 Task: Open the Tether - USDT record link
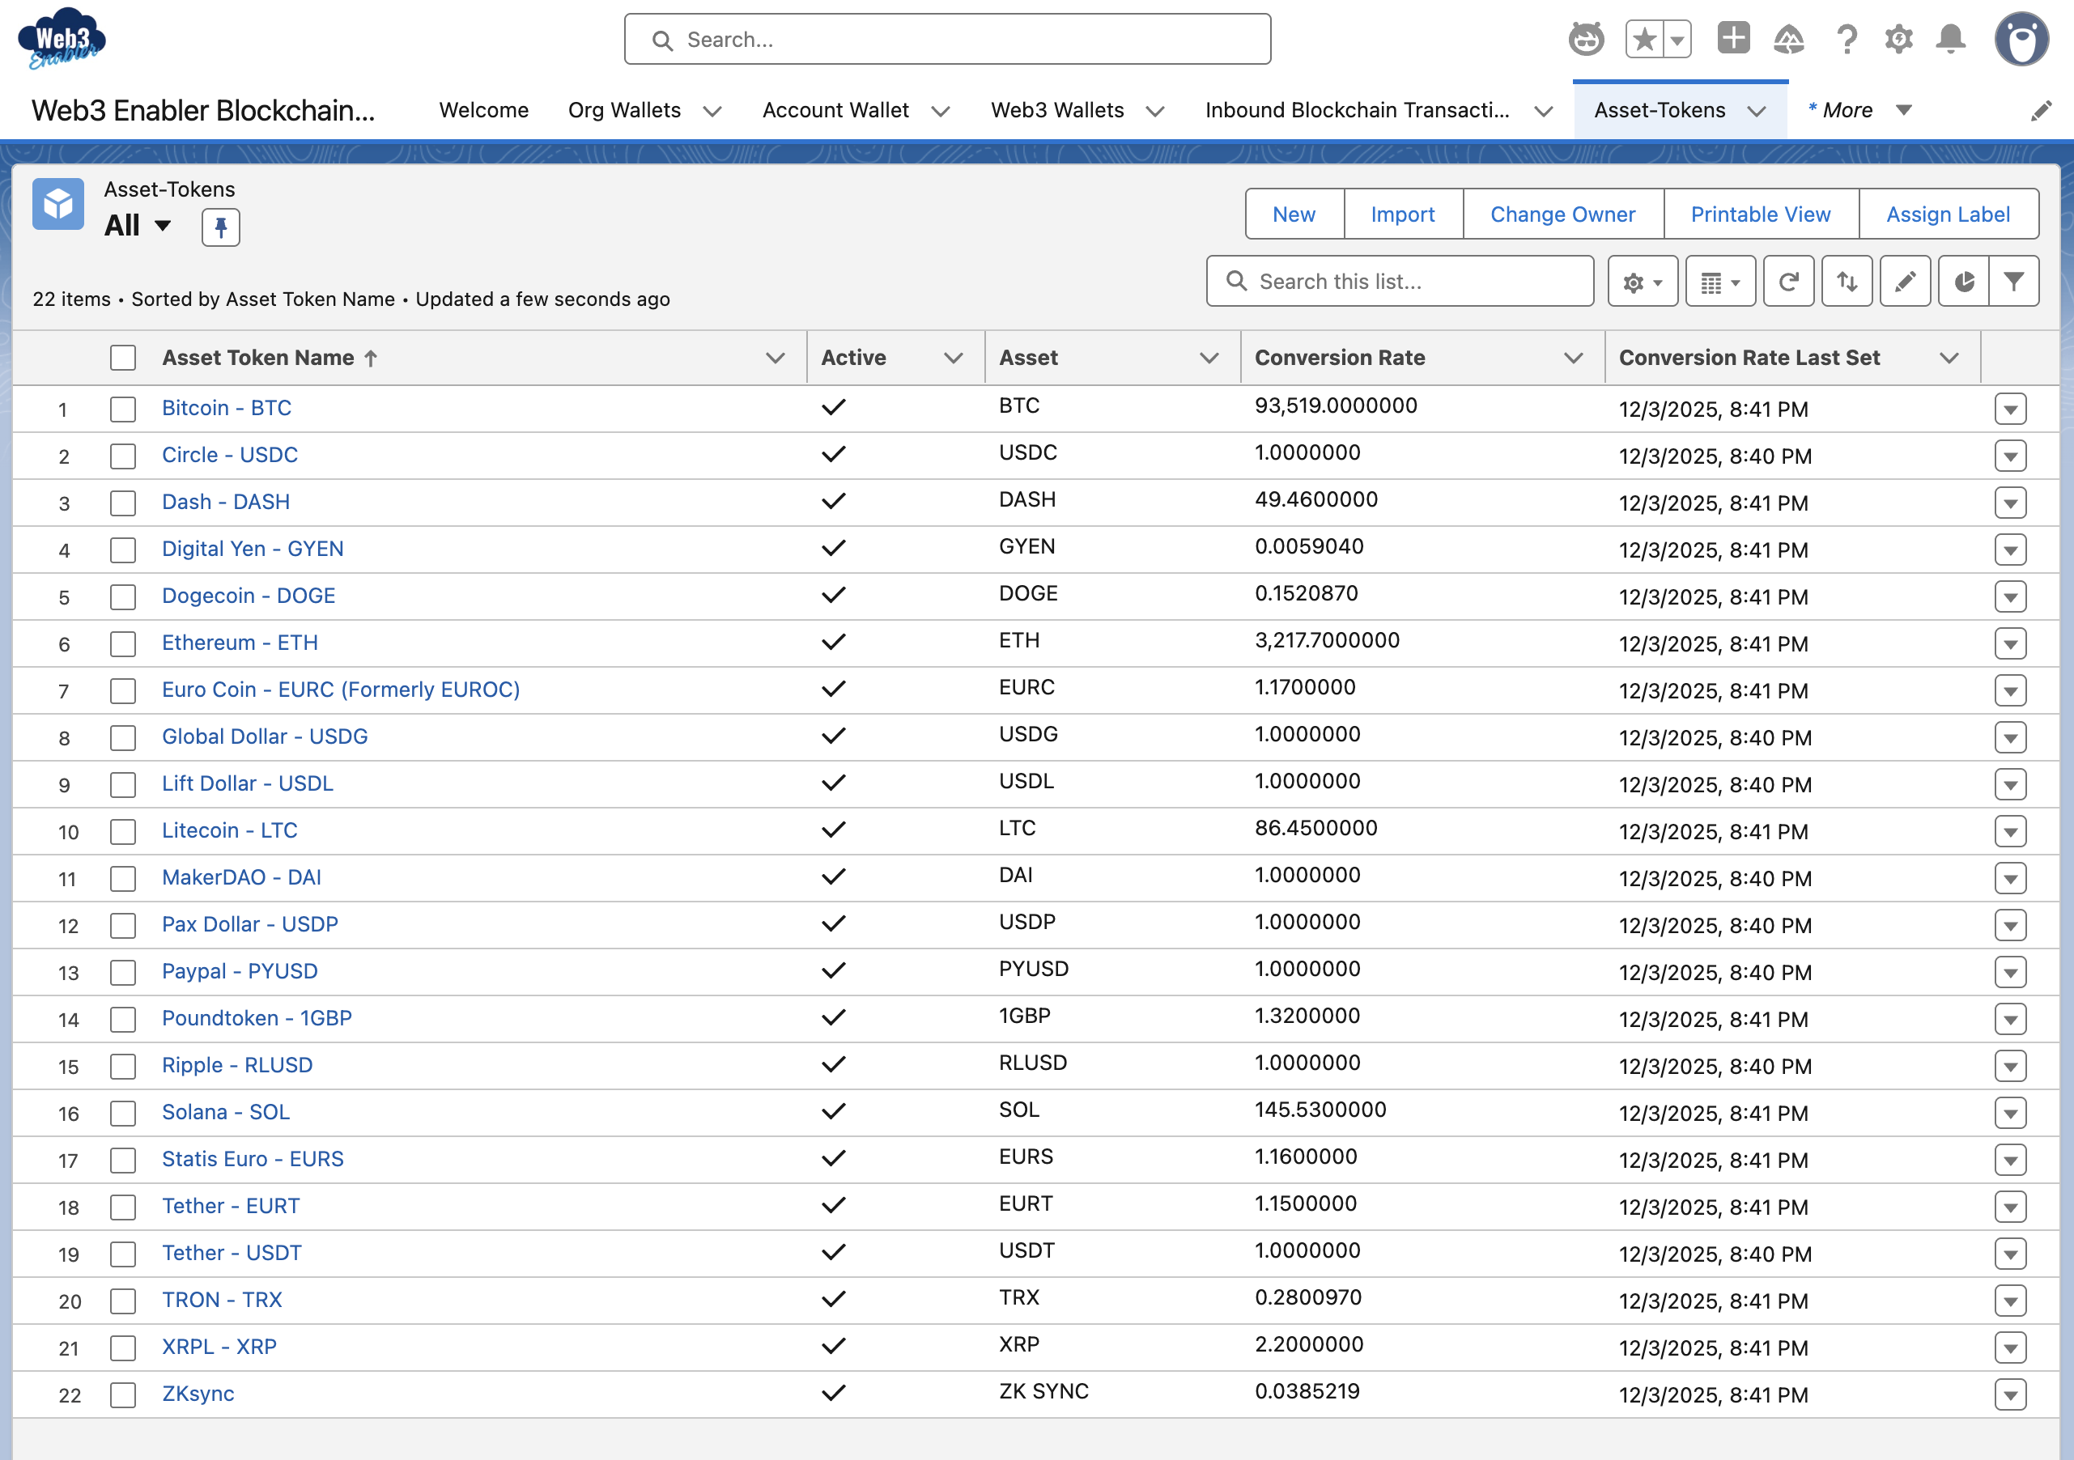(232, 1252)
